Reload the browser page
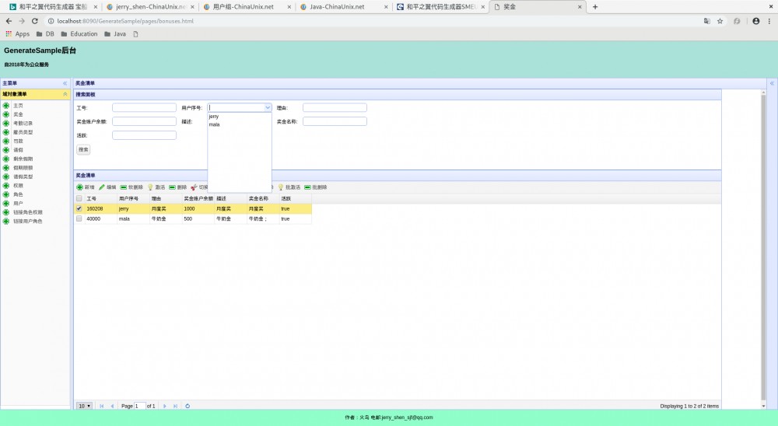778x426 pixels. click(x=35, y=21)
